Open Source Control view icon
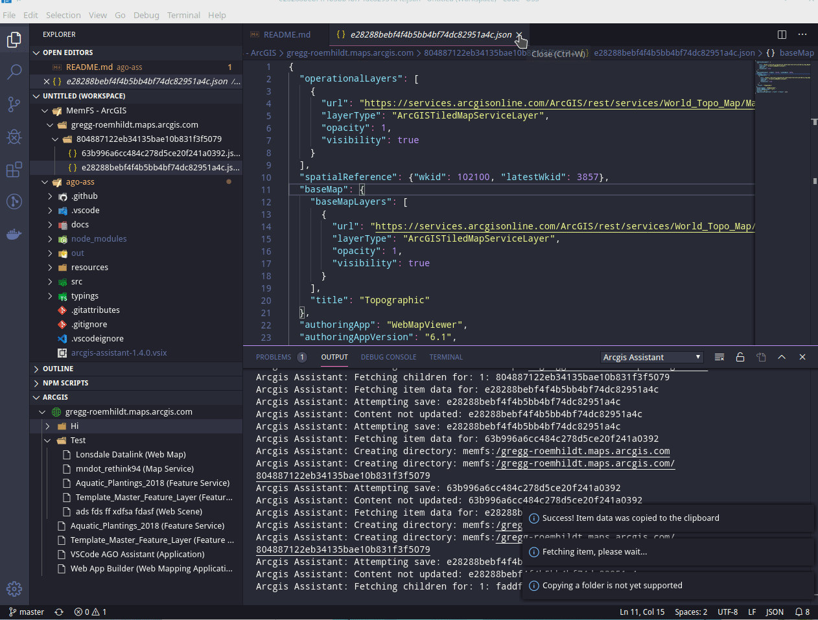 pyautogui.click(x=14, y=104)
